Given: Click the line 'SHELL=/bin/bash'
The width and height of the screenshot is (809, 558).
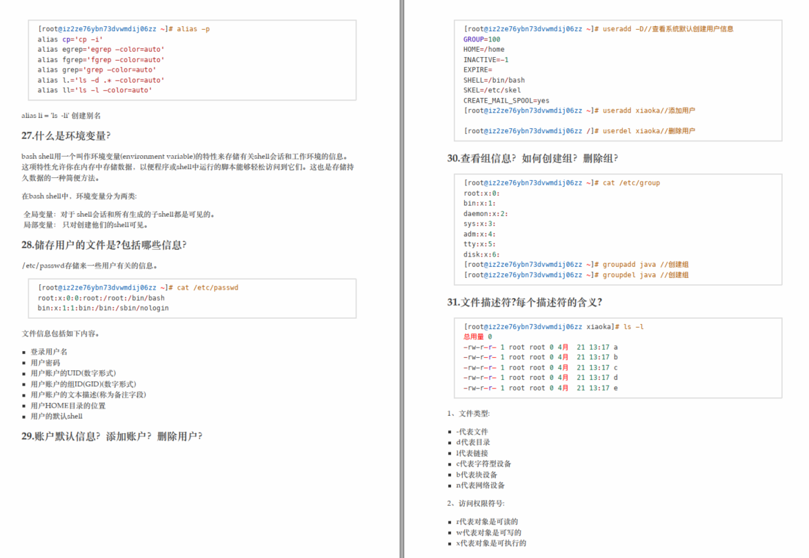Looking at the screenshot, I should 494,80.
